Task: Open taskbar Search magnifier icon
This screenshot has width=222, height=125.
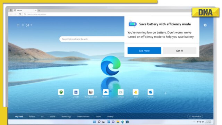Action: 99,122
